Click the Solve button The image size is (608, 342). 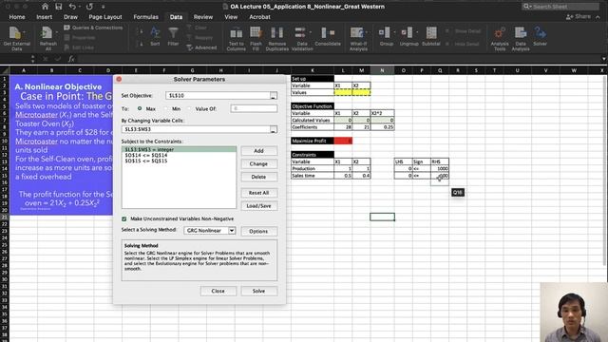tap(258, 291)
